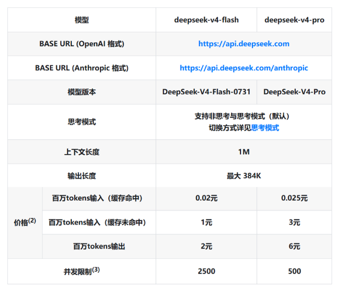Select the 500 concurrency value
Viewport: 342px width, 288px height.
(x=294, y=271)
